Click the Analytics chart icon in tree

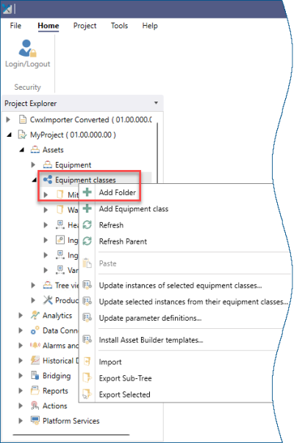(x=35, y=315)
